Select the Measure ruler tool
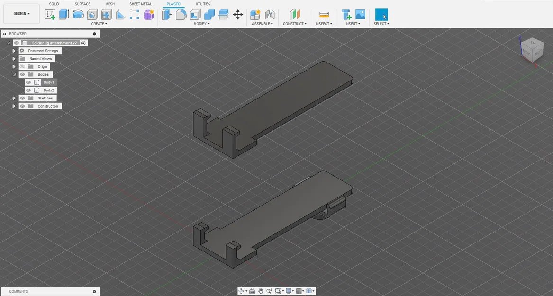 (324, 15)
